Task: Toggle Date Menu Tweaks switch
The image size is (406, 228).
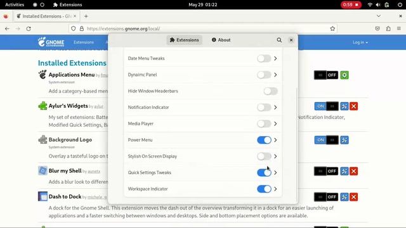Action: [x=264, y=58]
